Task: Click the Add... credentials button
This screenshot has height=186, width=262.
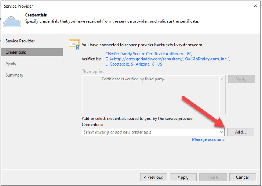Action: 240,132
